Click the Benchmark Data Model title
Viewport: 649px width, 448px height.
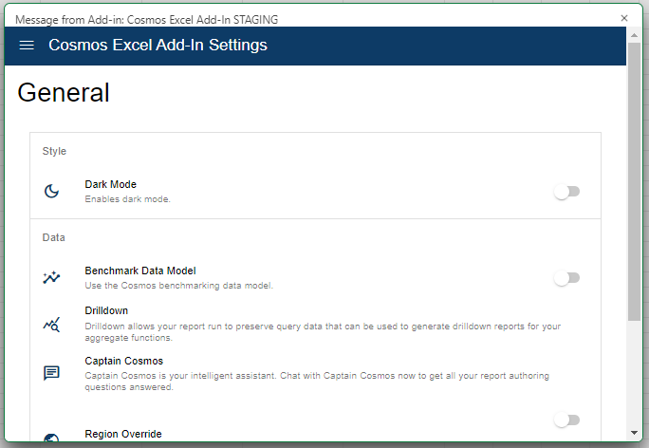pyautogui.click(x=140, y=271)
